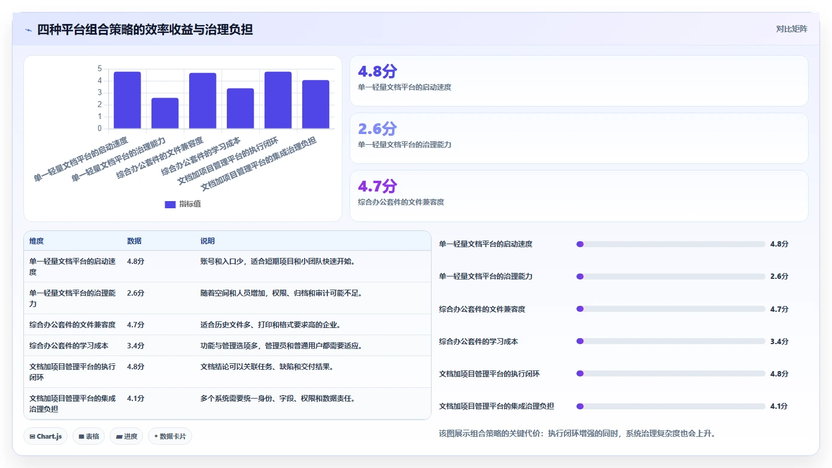Click description 账号和入口少，适合短期项目和小团队快速开始

coord(278,262)
